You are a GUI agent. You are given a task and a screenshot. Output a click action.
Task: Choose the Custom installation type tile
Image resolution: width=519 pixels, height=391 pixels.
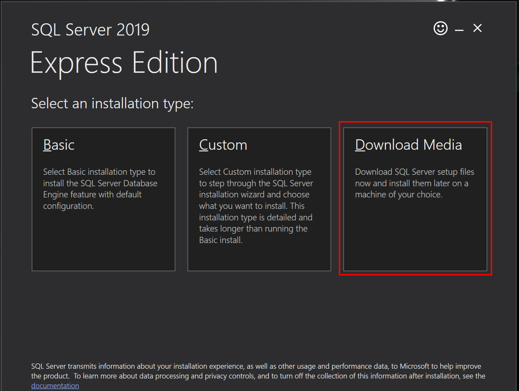point(259,199)
